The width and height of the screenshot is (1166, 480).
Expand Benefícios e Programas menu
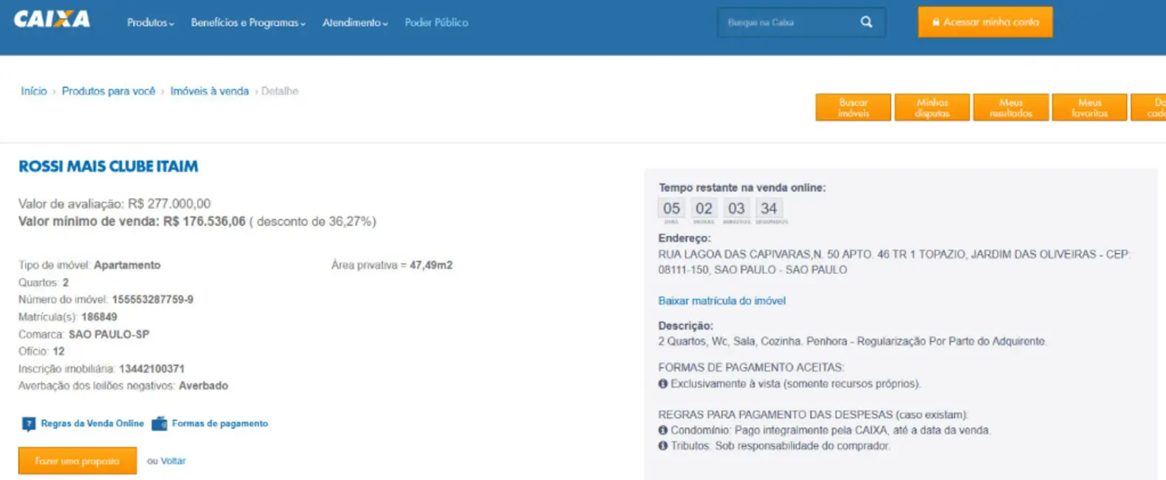click(247, 23)
